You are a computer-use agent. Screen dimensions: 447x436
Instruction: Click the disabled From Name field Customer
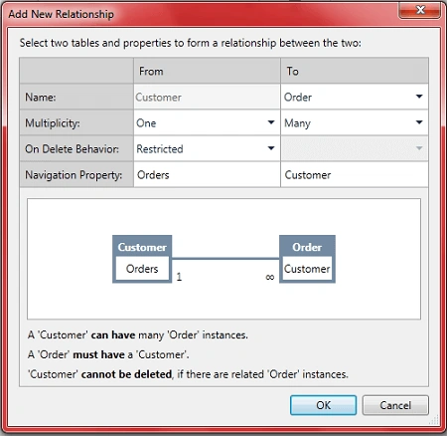207,97
